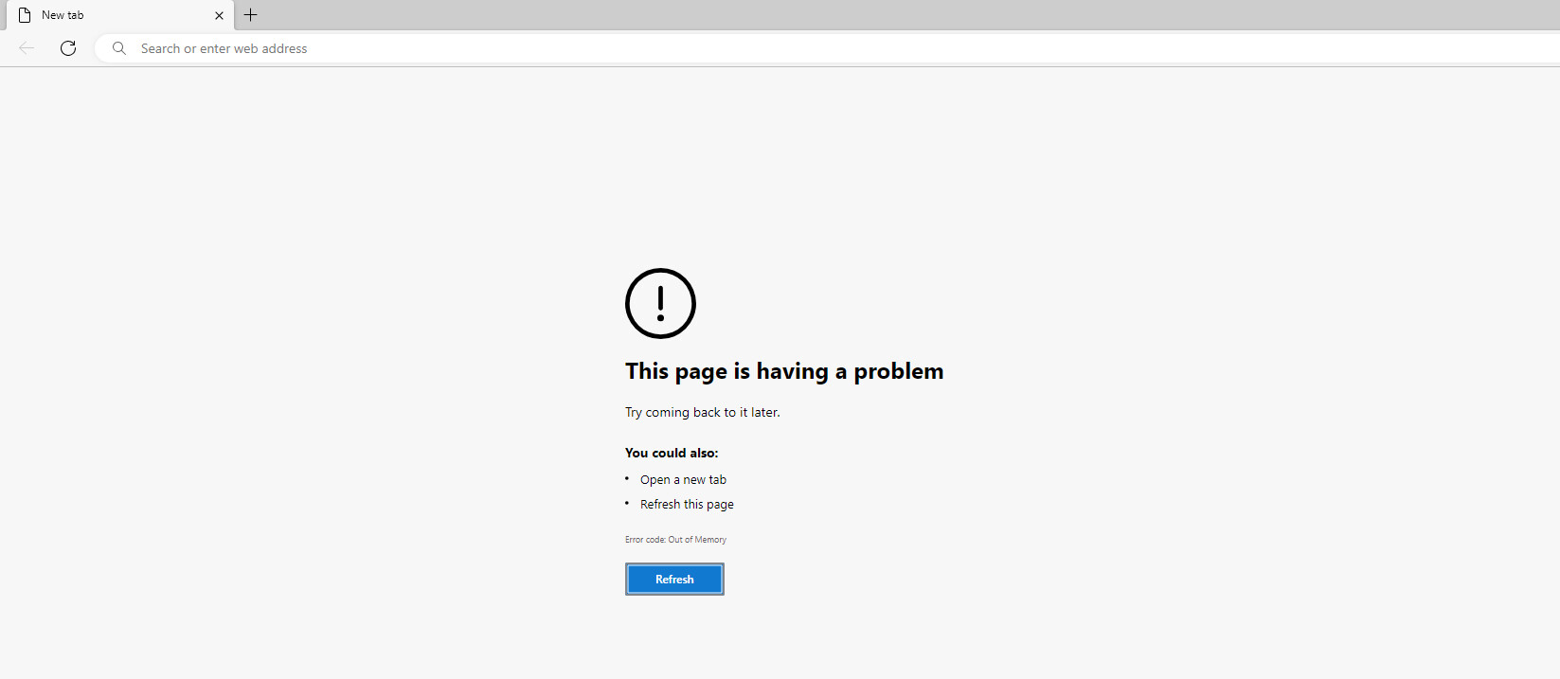Click the "You could also:" label
Image resolution: width=1560 pixels, height=679 pixels.
672,453
